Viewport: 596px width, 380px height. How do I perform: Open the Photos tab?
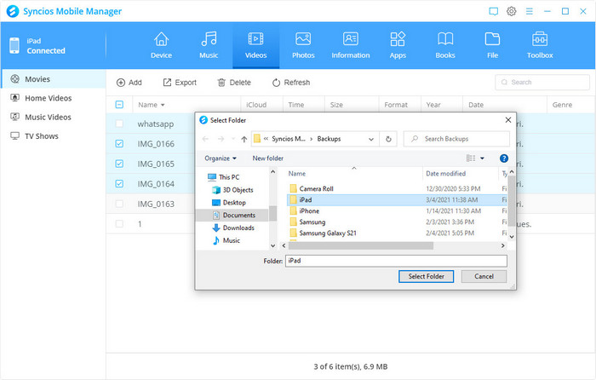pos(303,46)
